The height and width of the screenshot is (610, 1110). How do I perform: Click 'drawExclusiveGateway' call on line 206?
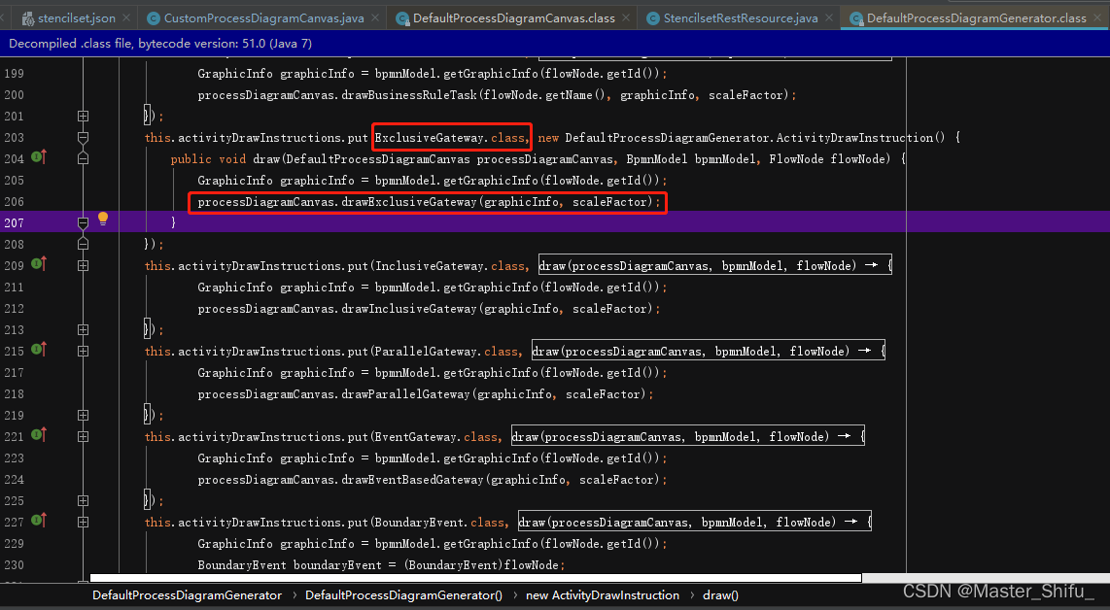click(409, 202)
